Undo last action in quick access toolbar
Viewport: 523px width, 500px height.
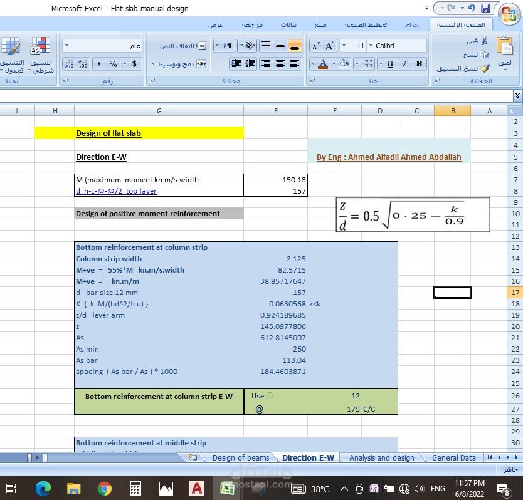(472, 8)
